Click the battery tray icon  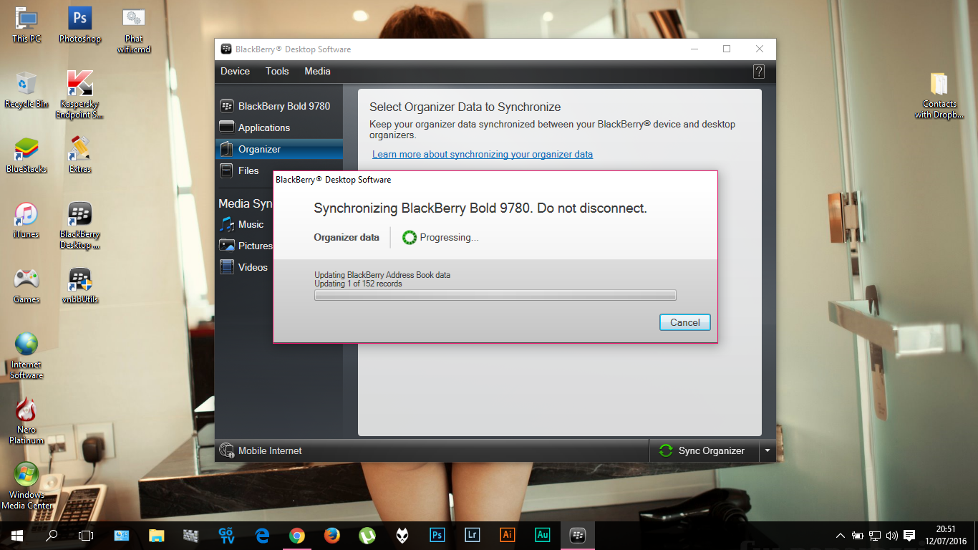[x=857, y=535]
